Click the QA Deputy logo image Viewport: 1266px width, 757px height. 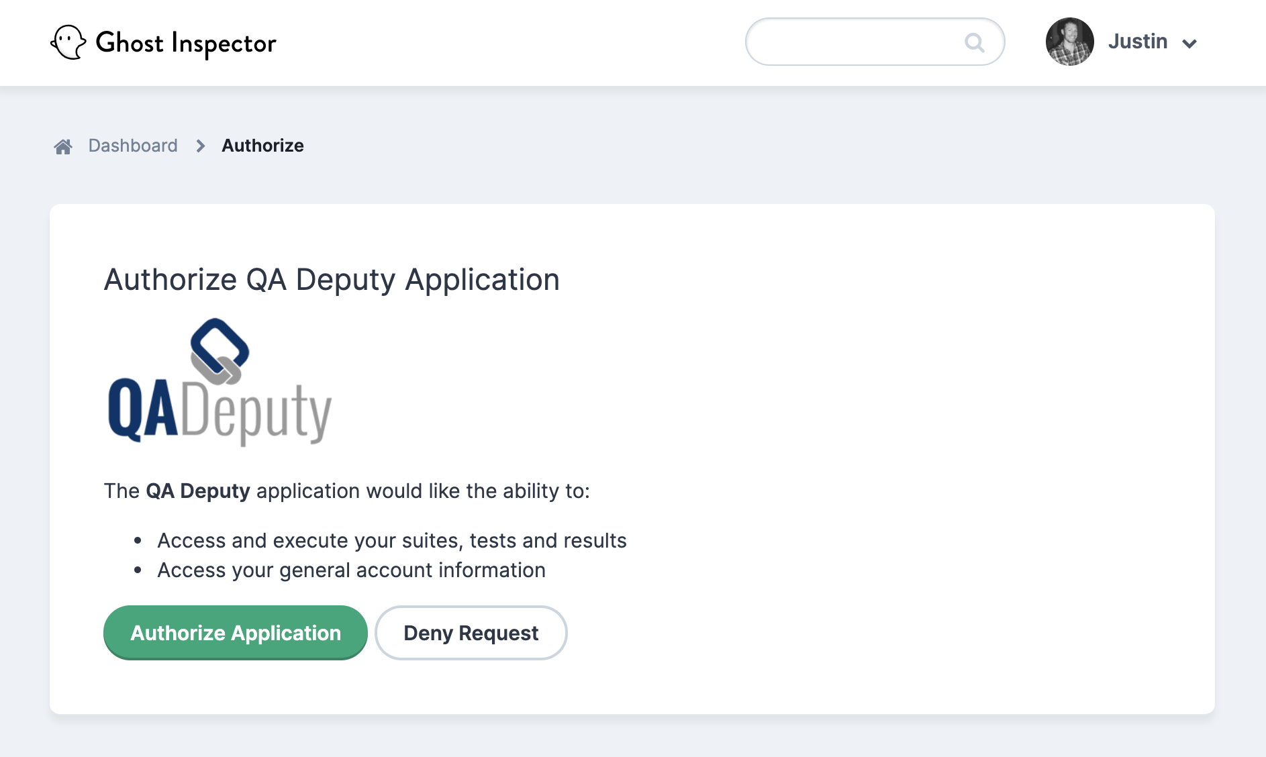220,383
